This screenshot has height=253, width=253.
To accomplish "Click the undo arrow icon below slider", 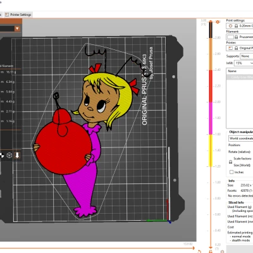I will (x=199, y=252).
